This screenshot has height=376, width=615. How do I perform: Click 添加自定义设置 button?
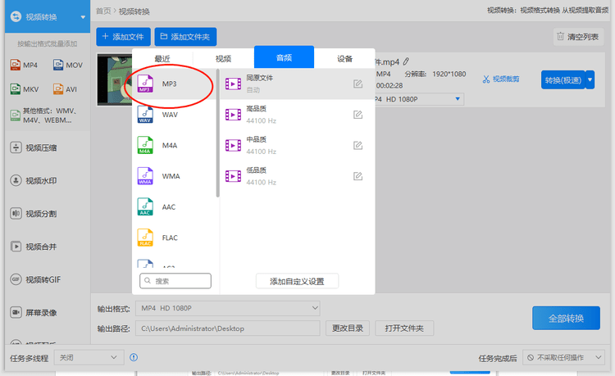coord(297,281)
